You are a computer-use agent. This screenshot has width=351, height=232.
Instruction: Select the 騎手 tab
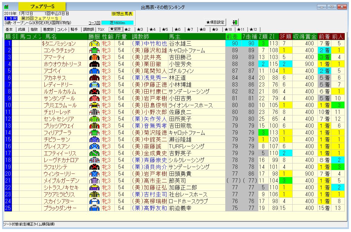click(x=74, y=30)
